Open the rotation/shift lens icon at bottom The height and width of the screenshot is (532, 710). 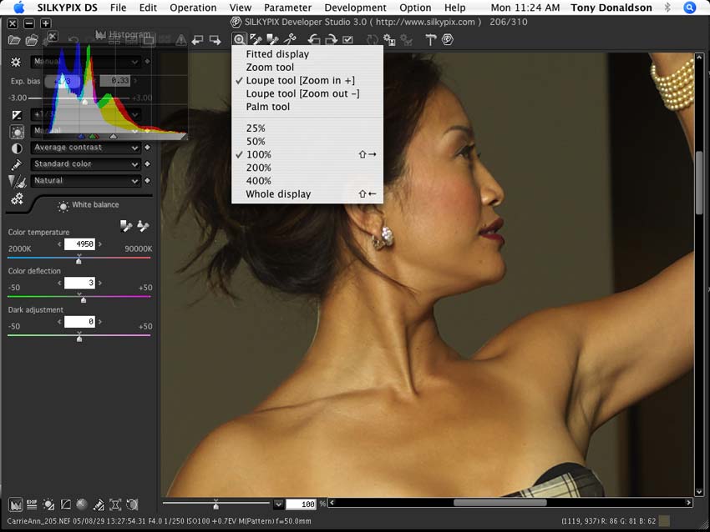pyautogui.click(x=115, y=504)
